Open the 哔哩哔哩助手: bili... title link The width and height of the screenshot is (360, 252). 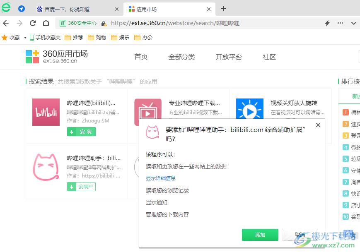pos(94,158)
